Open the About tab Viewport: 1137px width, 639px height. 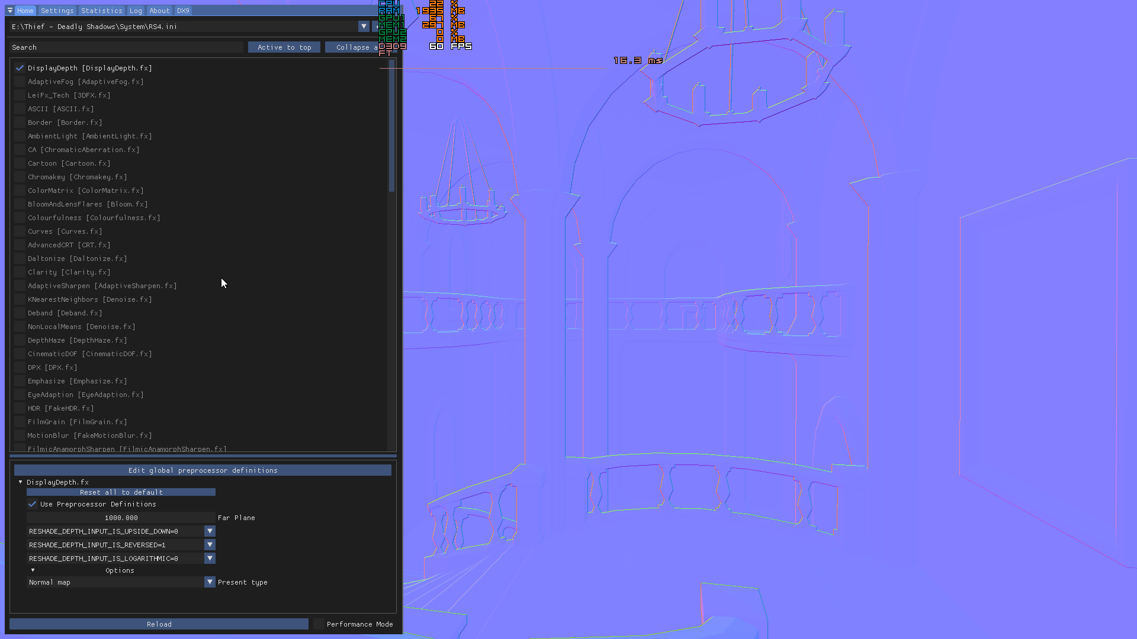159,11
